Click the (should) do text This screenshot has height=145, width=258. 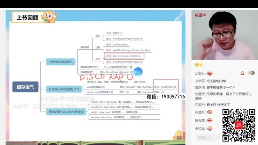140,82
